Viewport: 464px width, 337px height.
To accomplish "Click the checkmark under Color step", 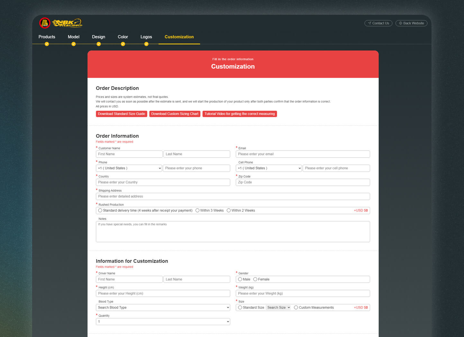I will pos(123,44).
